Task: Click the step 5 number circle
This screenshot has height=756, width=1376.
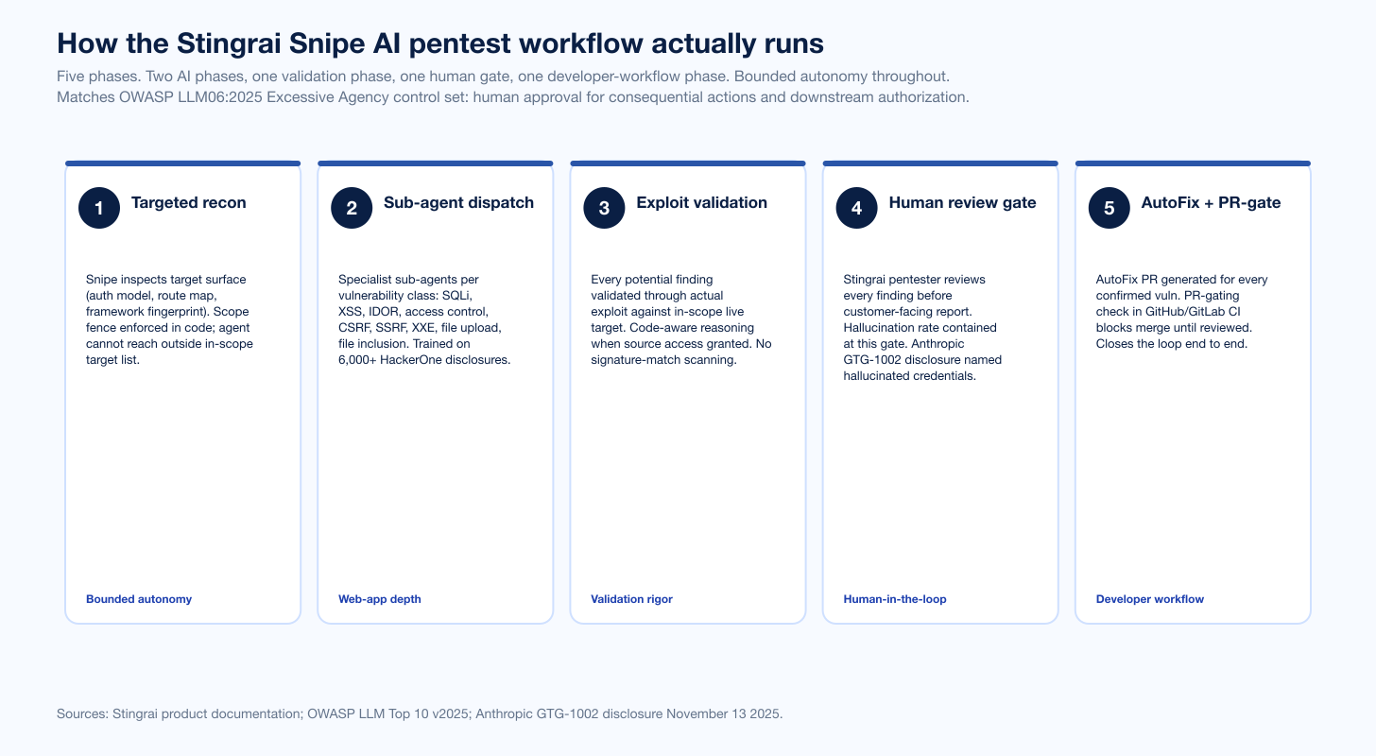Action: click(x=1109, y=208)
